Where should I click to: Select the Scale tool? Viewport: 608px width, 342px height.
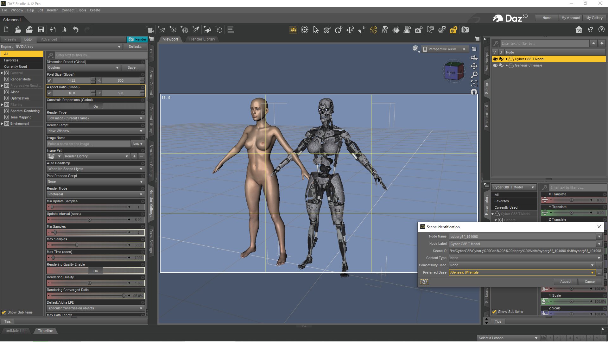[x=361, y=30]
